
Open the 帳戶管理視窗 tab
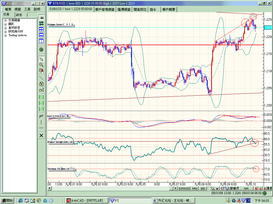coord(105,9)
